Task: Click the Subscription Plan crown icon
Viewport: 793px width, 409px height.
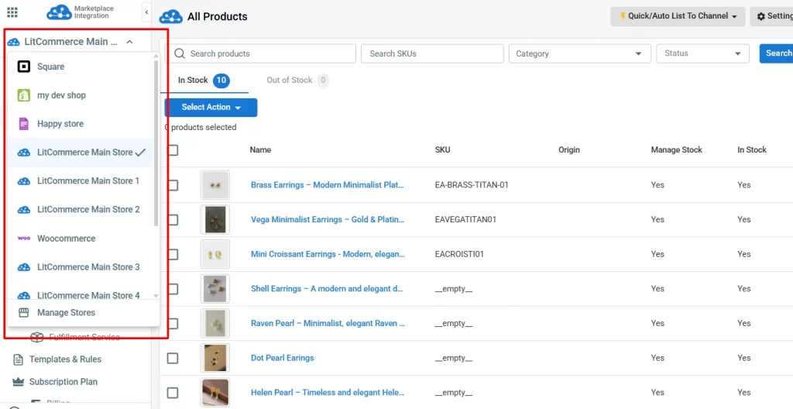Action: tap(19, 382)
